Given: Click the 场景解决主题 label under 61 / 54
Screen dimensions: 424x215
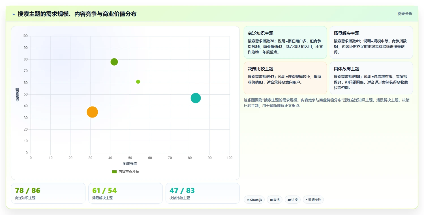Looking at the screenshot, I should (102, 198).
